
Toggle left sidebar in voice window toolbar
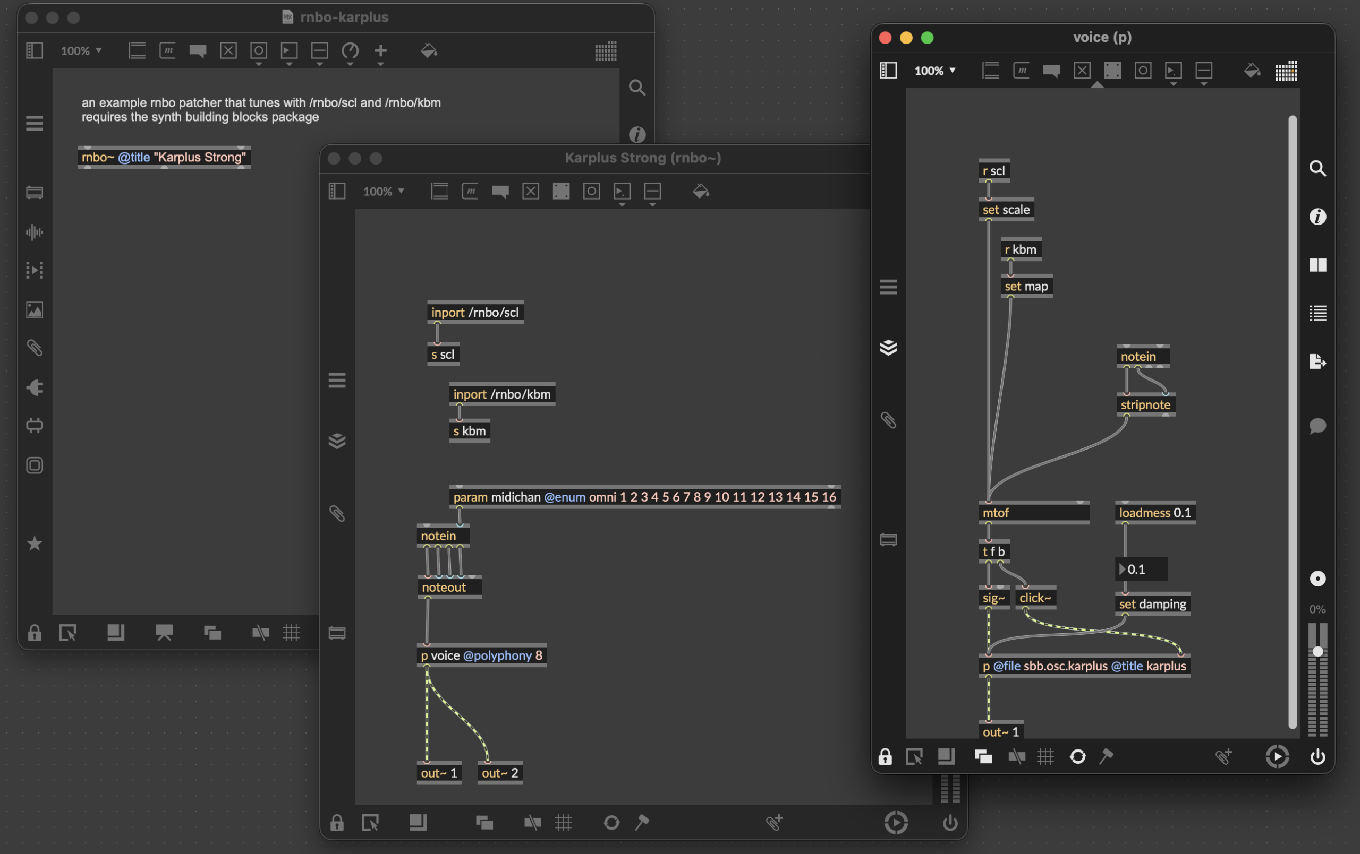888,71
